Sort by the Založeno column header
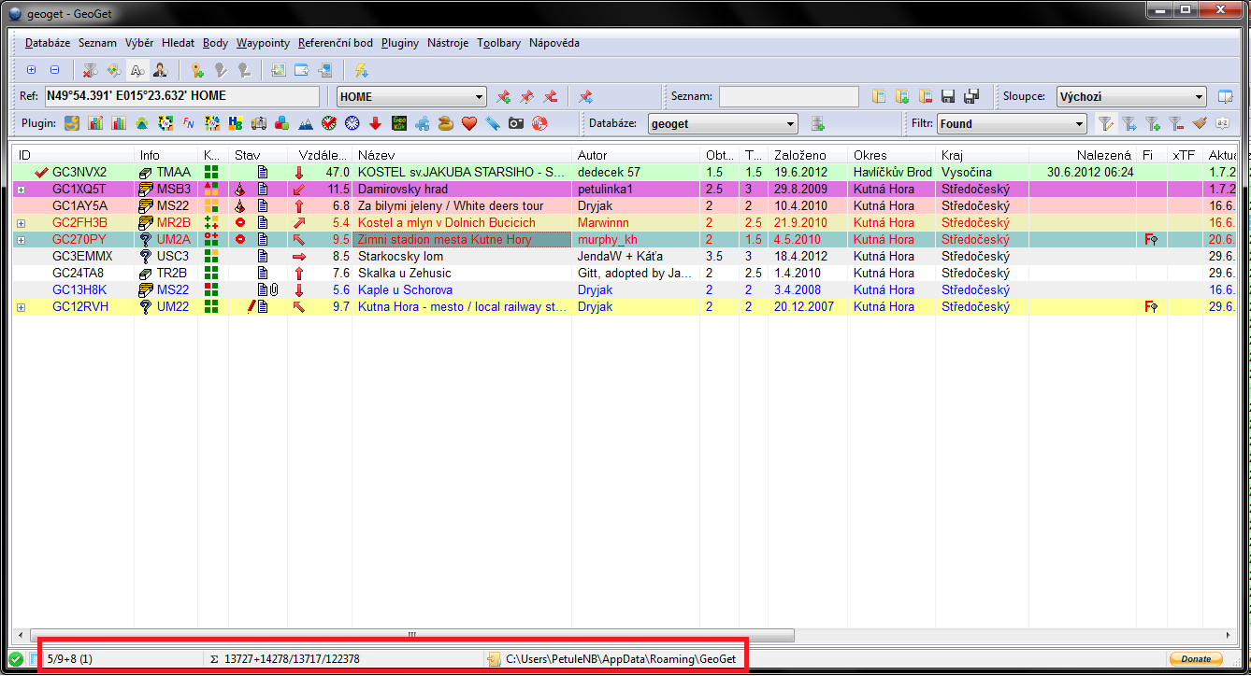Viewport: 1251px width, 676px height. pyautogui.click(x=808, y=155)
